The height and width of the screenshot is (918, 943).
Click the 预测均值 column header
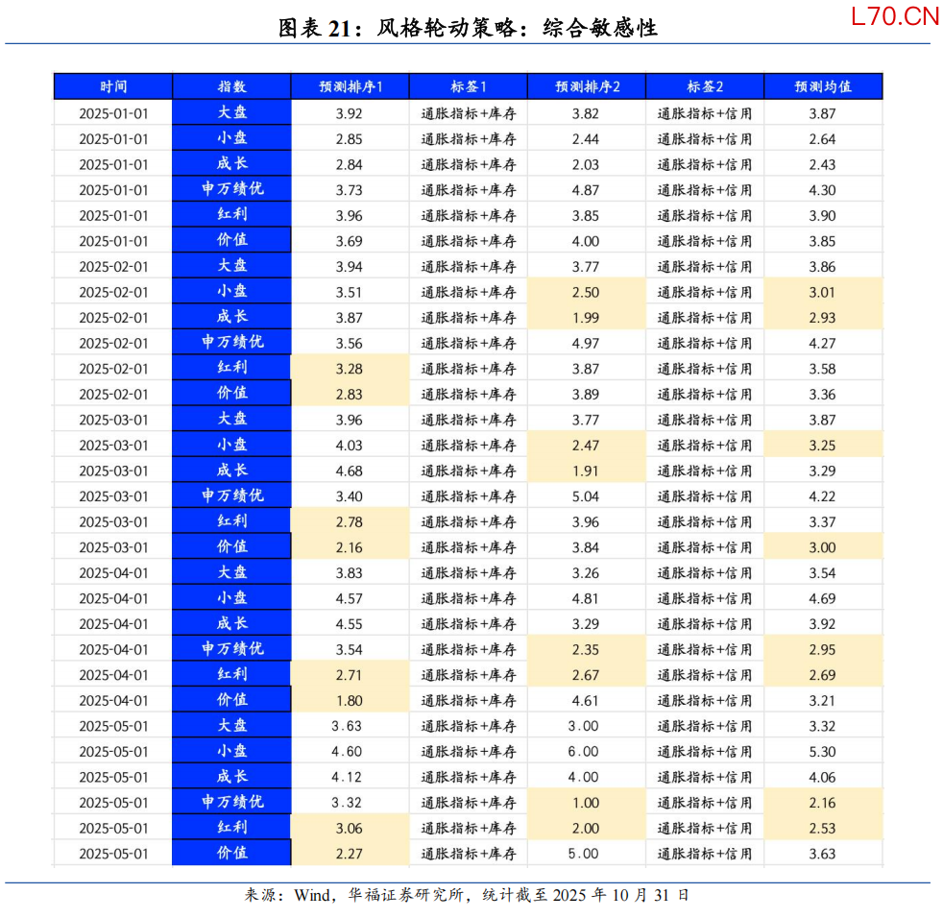click(x=823, y=86)
